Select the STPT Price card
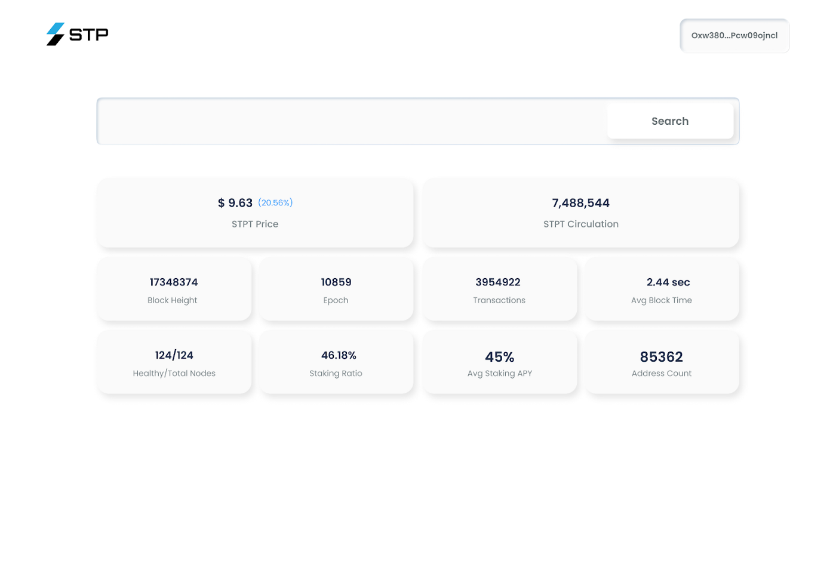This screenshot has height=585, width=836. tap(255, 213)
